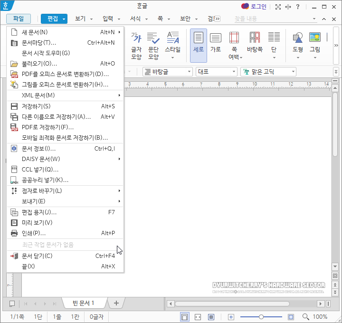Collapse the ribbon with the up caret
This screenshot has height=323, width=342.
[x=324, y=19]
